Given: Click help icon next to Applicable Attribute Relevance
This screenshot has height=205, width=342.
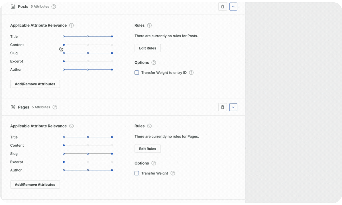Looking at the screenshot, I should pos(72,25).
